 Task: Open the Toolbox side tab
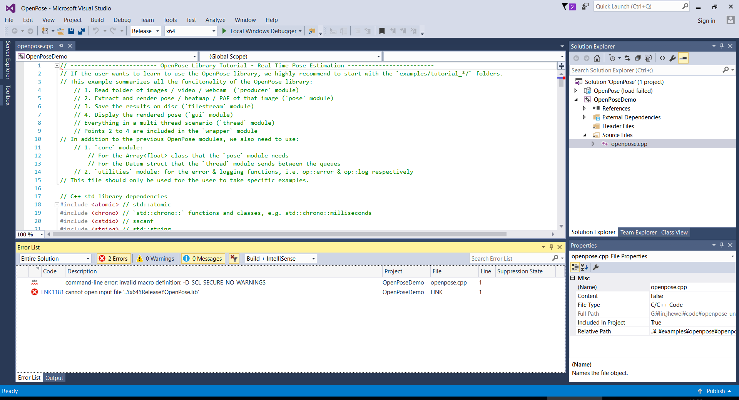coord(8,95)
